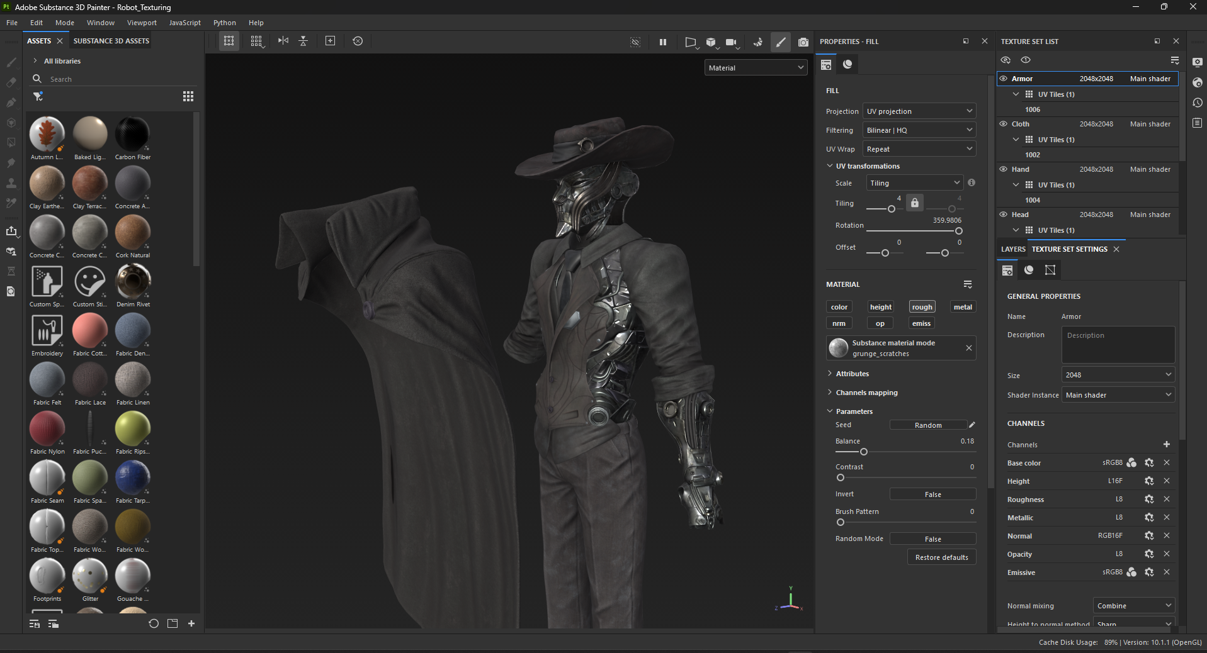Open the Viewport menu

[142, 23]
